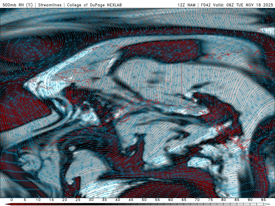Click the colorbar label "45"
Image resolution: width=275 pixels, height=206 pixels.
point(131,200)
